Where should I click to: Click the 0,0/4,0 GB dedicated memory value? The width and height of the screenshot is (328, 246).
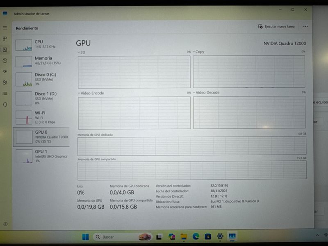point(122,192)
